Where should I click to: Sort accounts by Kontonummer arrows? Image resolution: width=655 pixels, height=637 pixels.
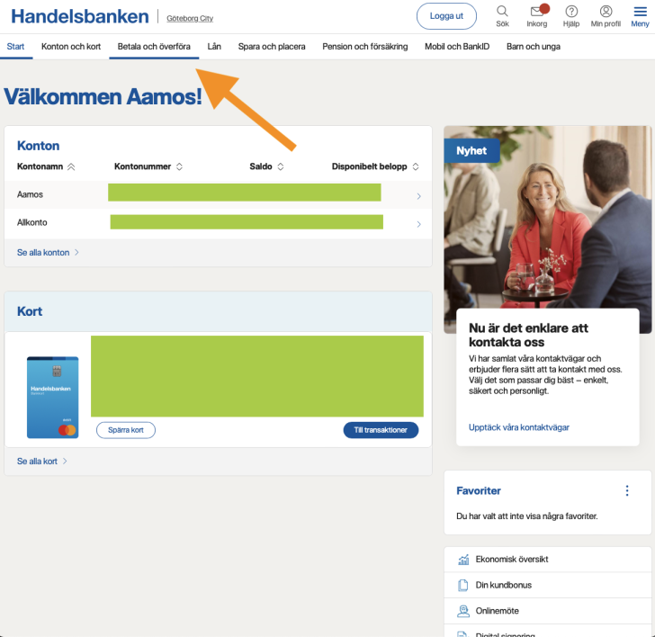[179, 166]
